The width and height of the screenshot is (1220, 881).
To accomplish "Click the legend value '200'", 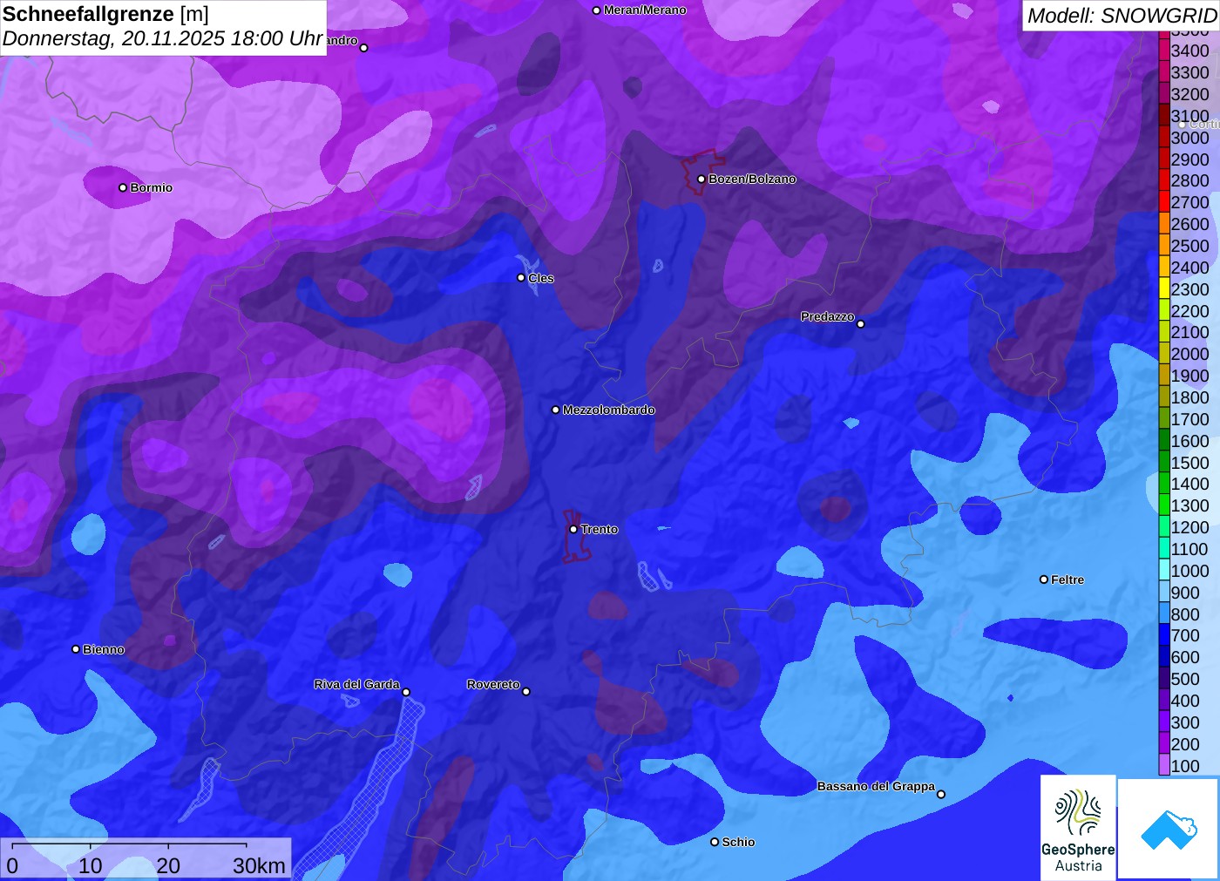I will coord(1185,744).
